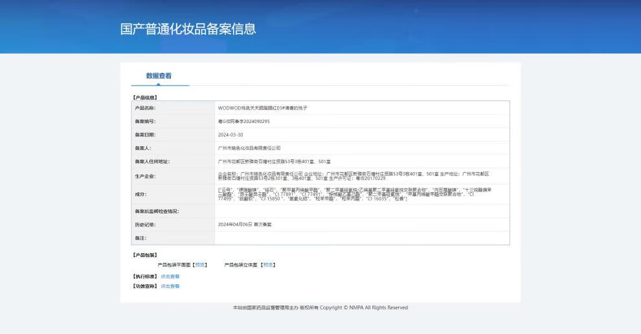Select the 备案人: label cell
Image resolution: width=641 pixels, height=334 pixels.
point(173,148)
